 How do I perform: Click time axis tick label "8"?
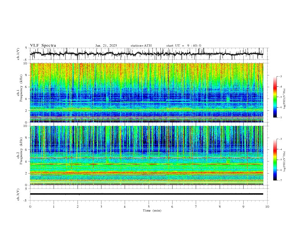[x=220, y=207]
